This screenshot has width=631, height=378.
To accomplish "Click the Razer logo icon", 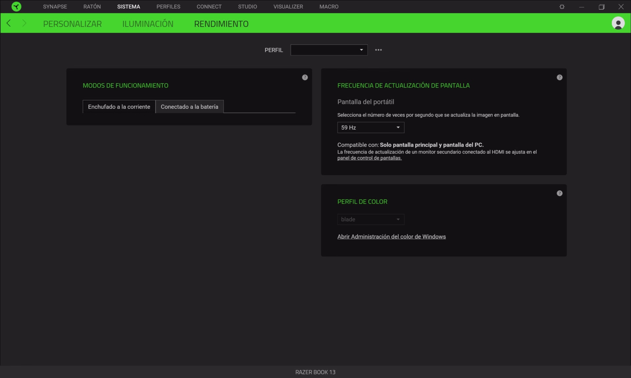I will (x=16, y=7).
